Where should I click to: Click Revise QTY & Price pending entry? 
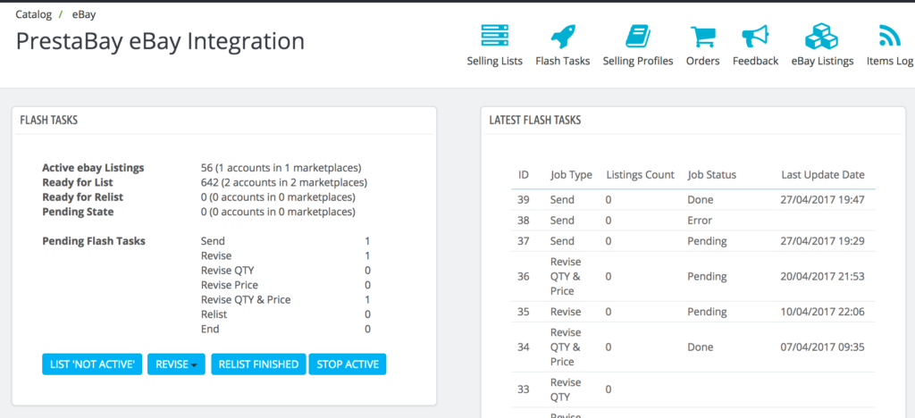[x=246, y=299]
